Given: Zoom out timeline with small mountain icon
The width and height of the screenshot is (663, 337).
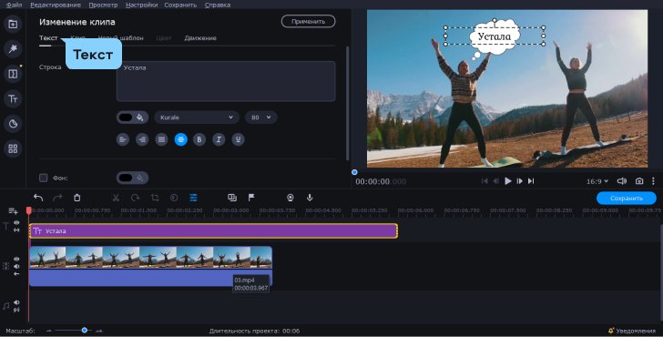Looking at the screenshot, I should tap(48, 331).
